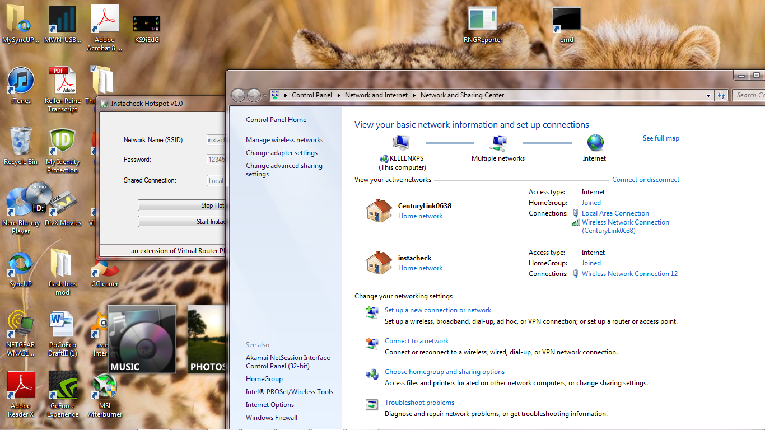Click Set up a new connection or network

(x=438, y=310)
